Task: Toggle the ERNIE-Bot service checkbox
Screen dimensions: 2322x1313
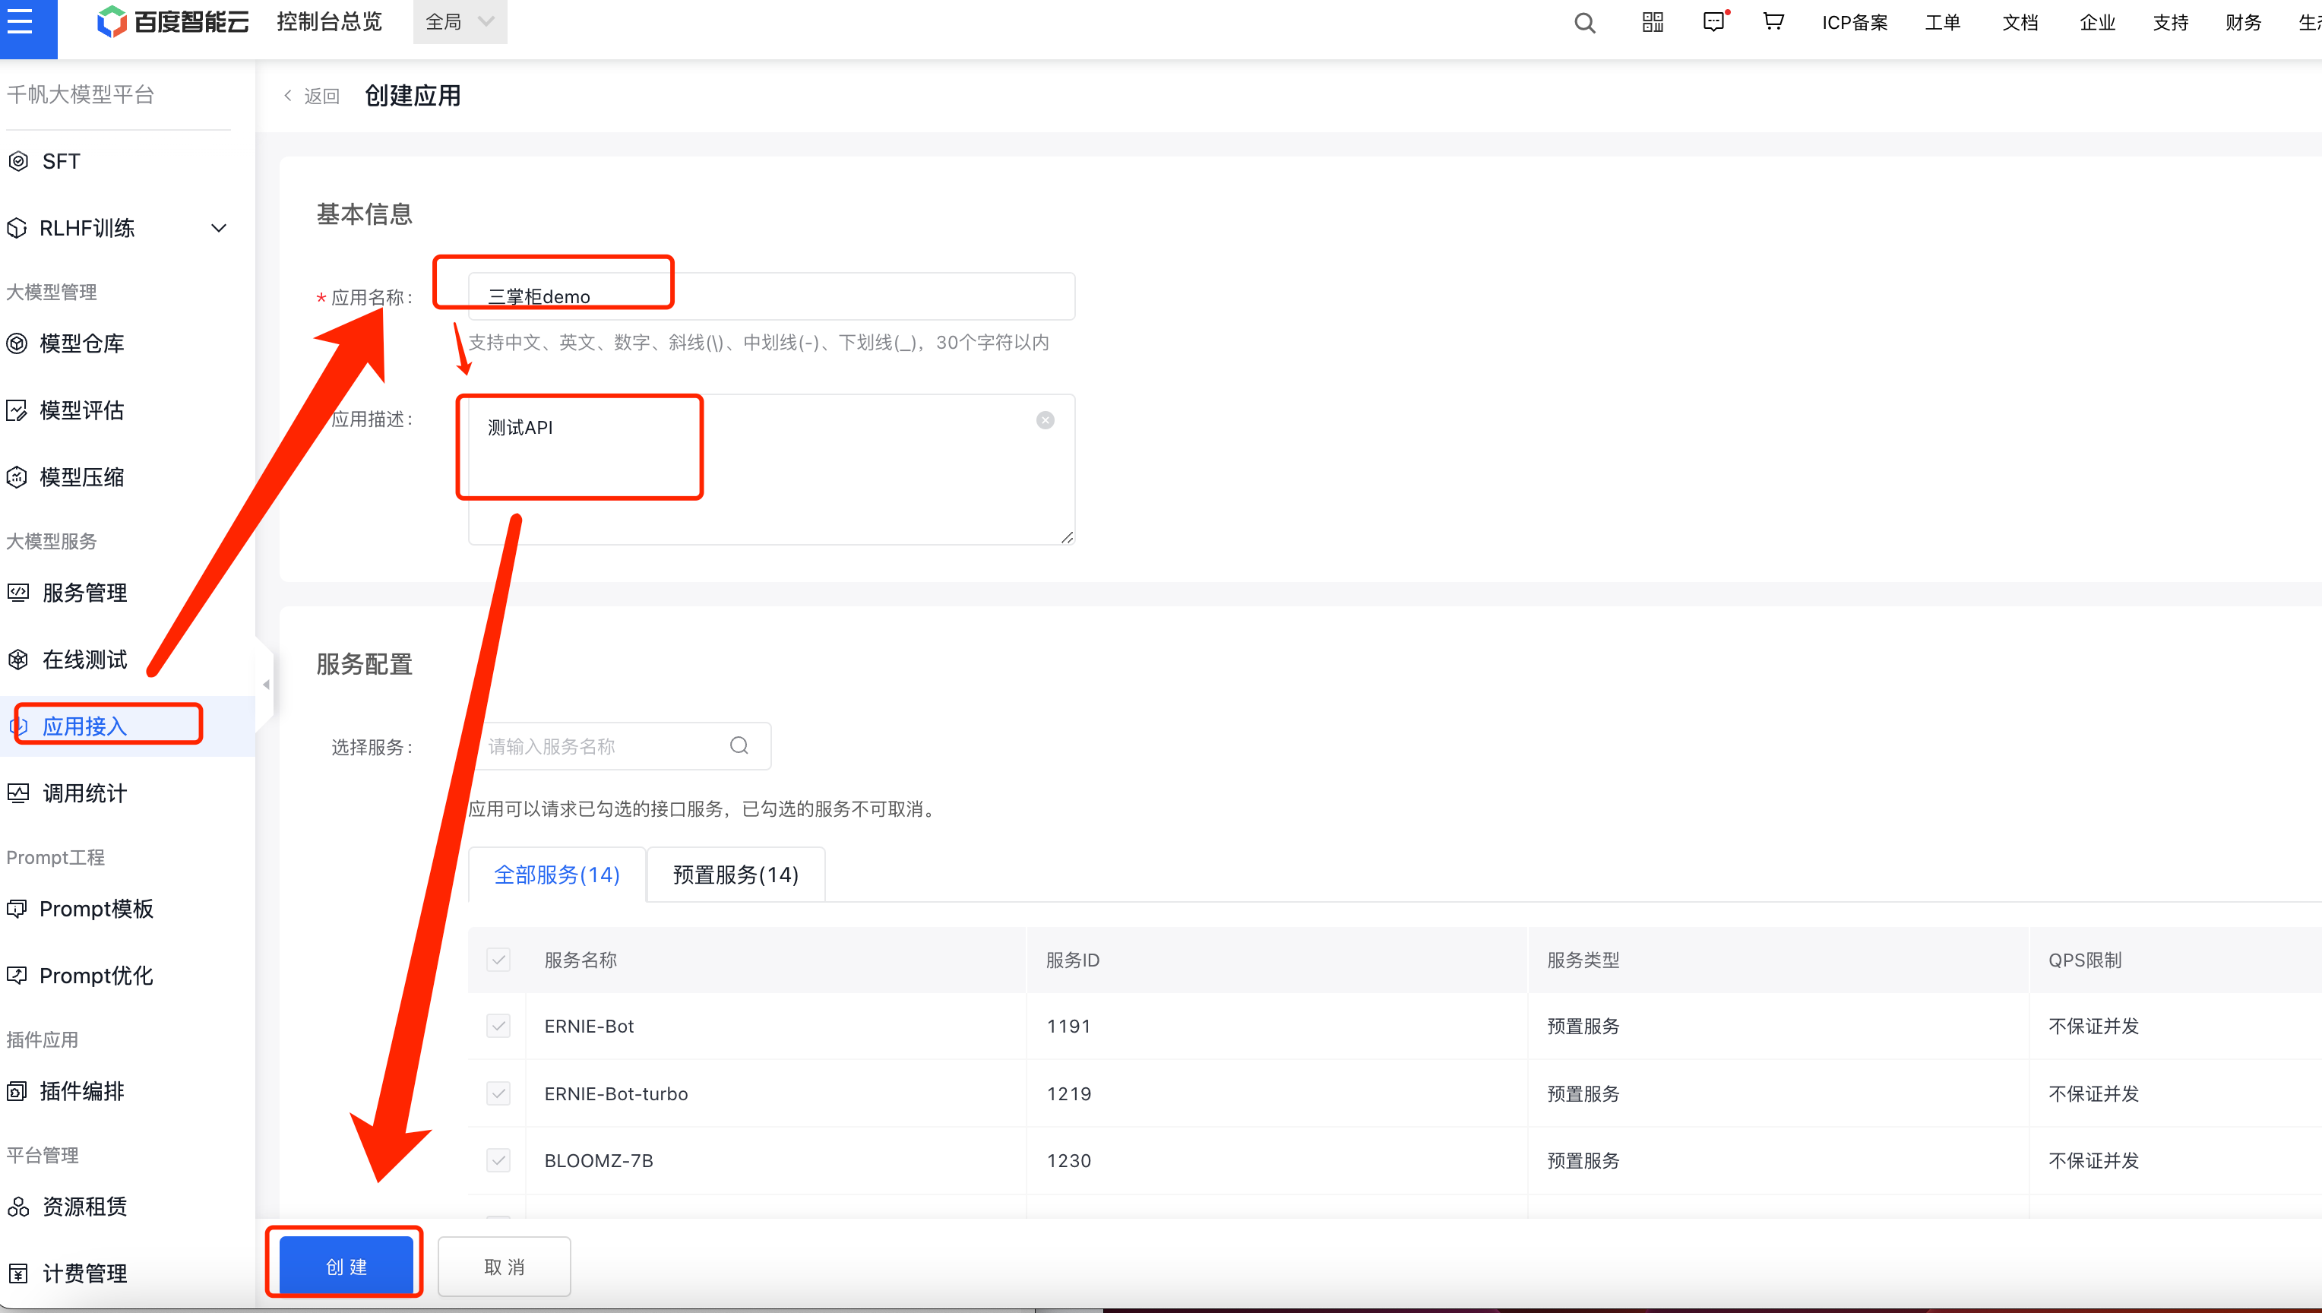Action: 498,1027
